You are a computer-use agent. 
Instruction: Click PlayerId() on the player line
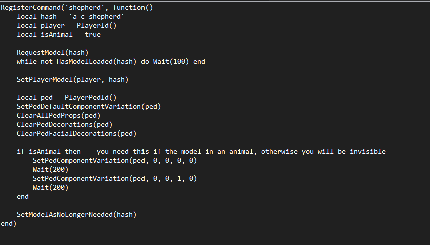point(96,26)
